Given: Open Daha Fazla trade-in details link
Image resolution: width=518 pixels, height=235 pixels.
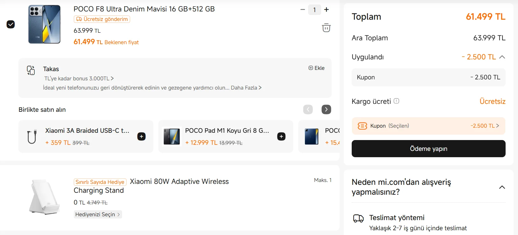Looking at the screenshot, I should (246, 88).
